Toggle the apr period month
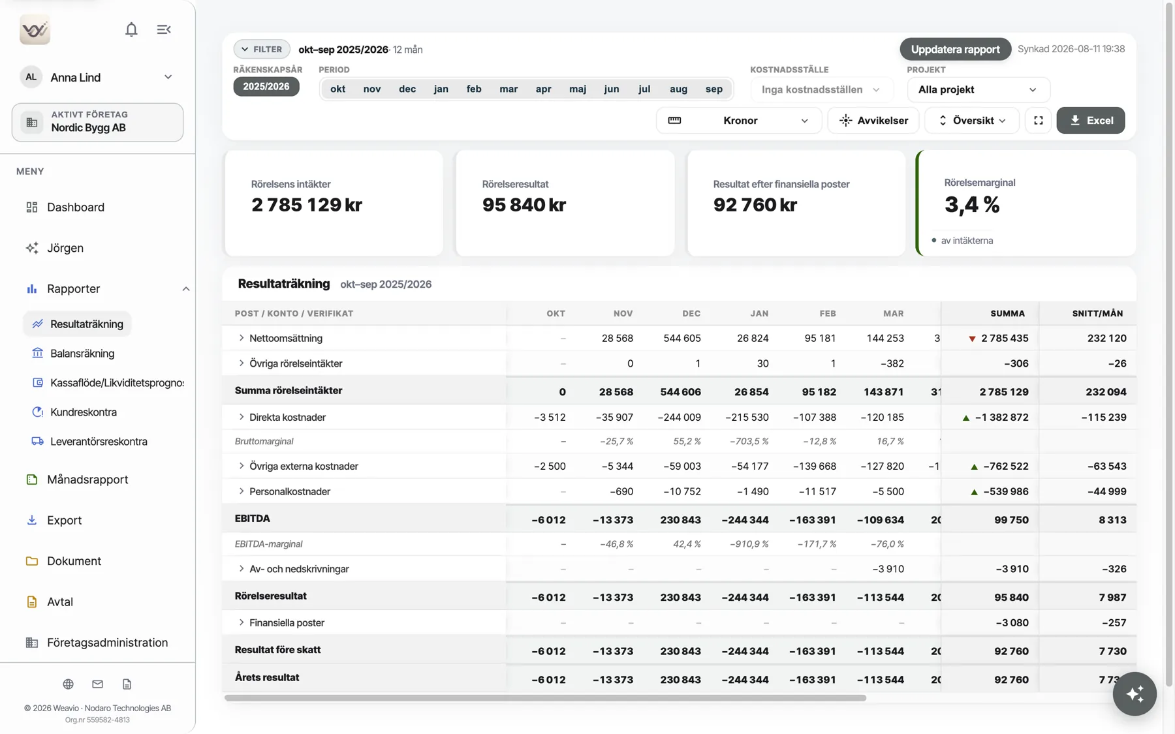This screenshot has width=1175, height=734. (x=543, y=89)
